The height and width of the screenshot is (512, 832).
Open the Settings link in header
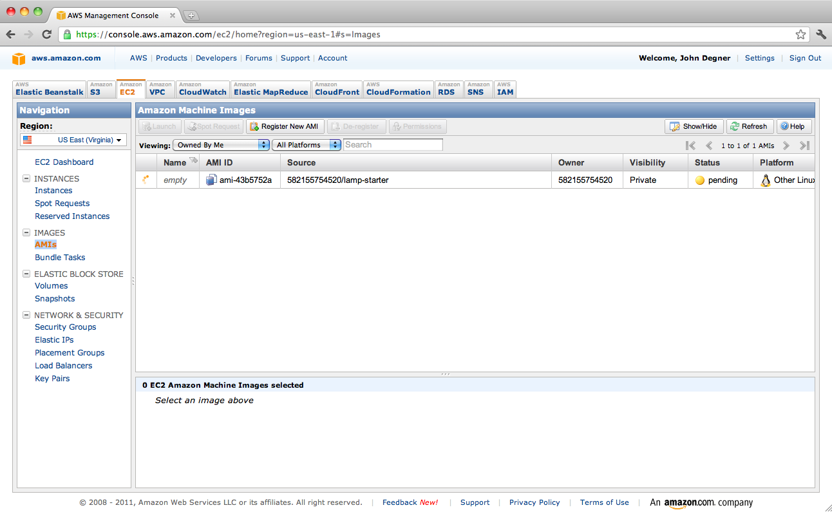point(760,58)
